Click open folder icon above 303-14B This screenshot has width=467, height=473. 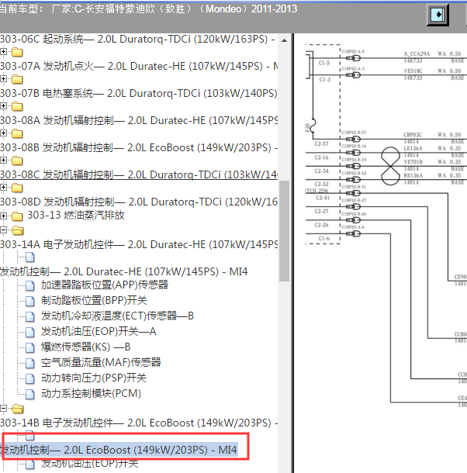click(18, 409)
